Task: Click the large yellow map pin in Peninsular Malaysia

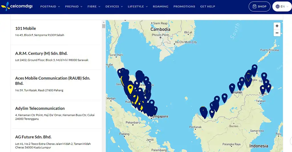Action: (x=130, y=89)
